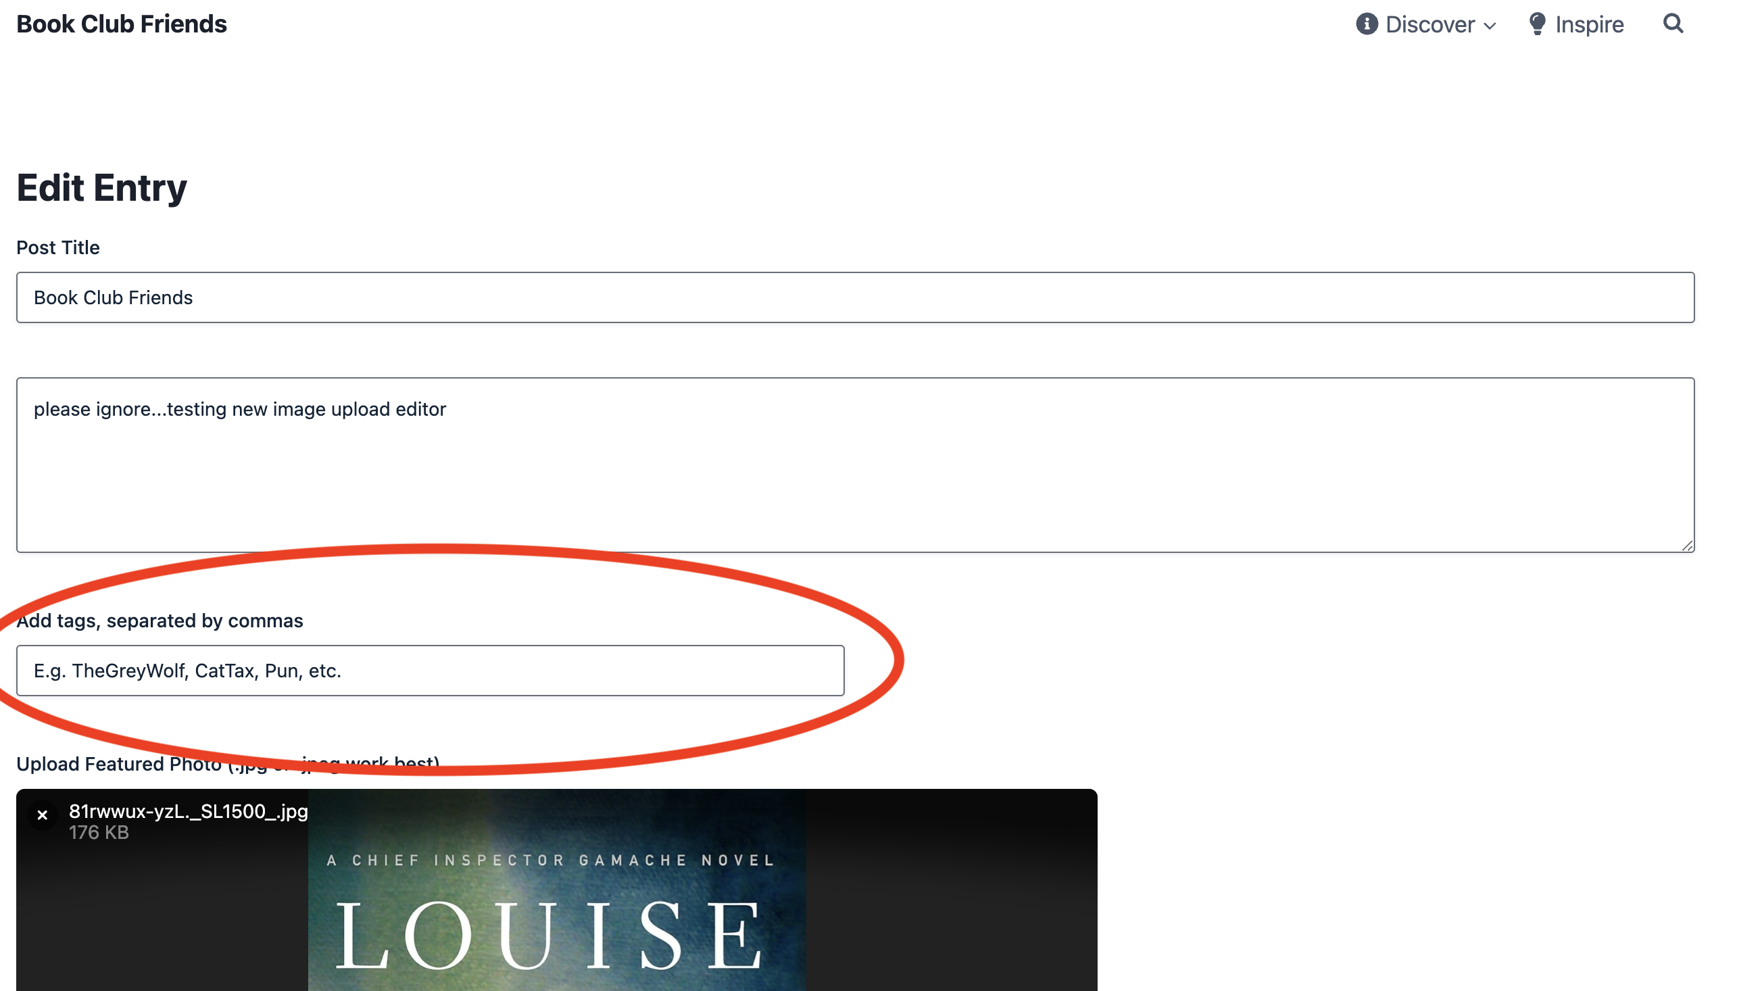
Task: Open the Inspire menu item
Action: 1575,24
